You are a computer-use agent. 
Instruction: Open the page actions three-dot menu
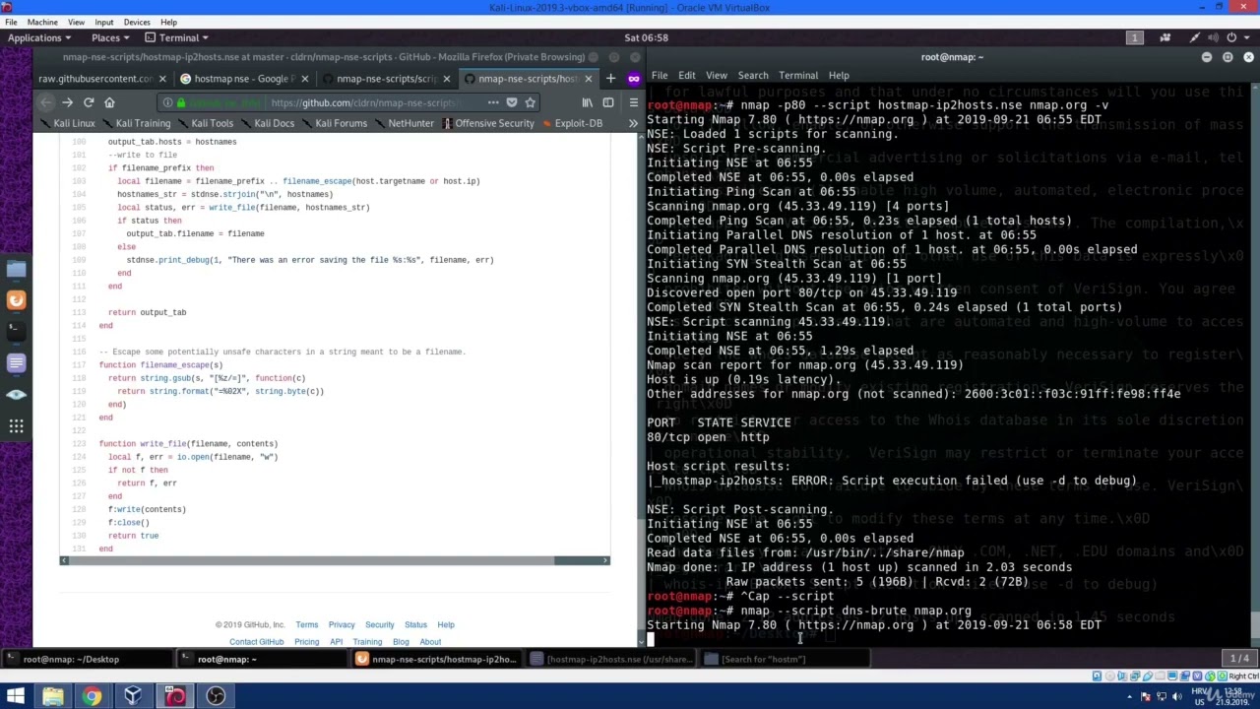[493, 102]
